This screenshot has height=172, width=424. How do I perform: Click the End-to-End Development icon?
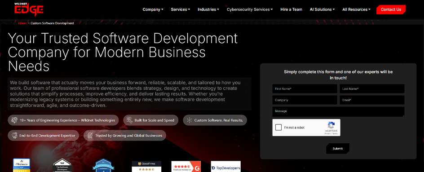click(14, 135)
